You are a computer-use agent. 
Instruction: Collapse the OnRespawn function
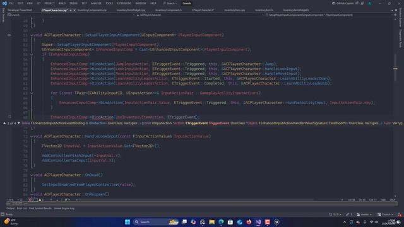click(x=32, y=194)
